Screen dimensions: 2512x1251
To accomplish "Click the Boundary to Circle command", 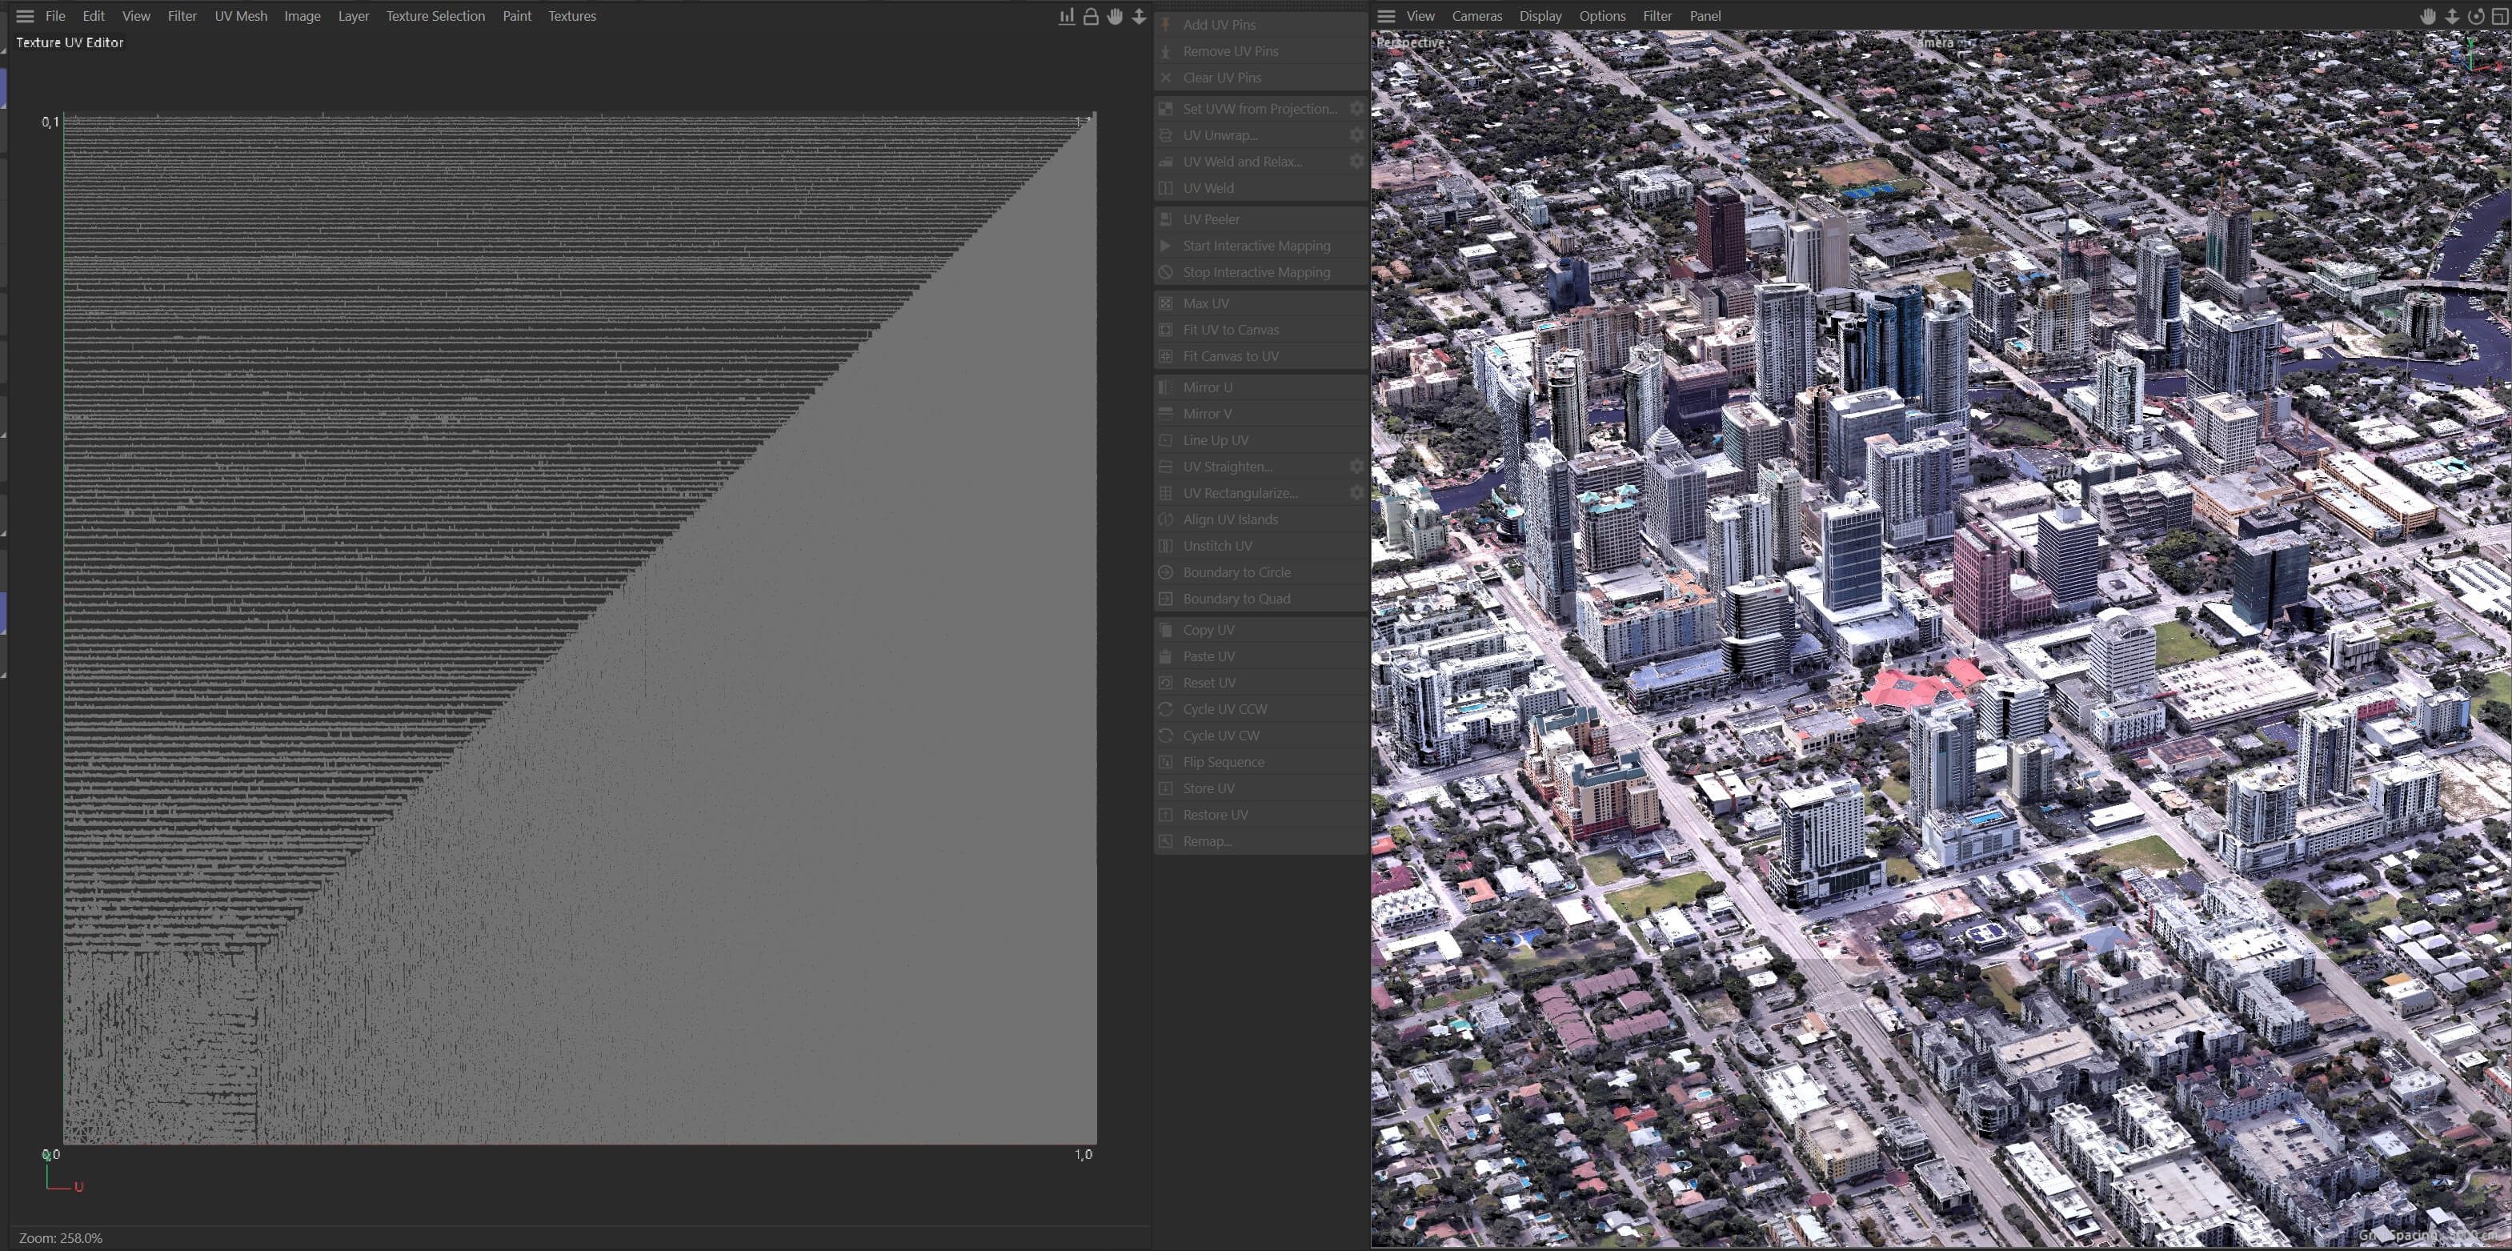I will click(1260, 572).
